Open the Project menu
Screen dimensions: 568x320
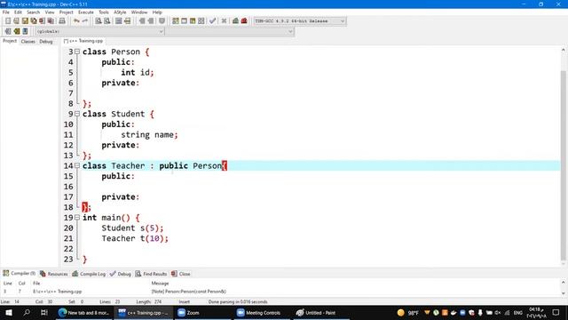click(x=66, y=12)
